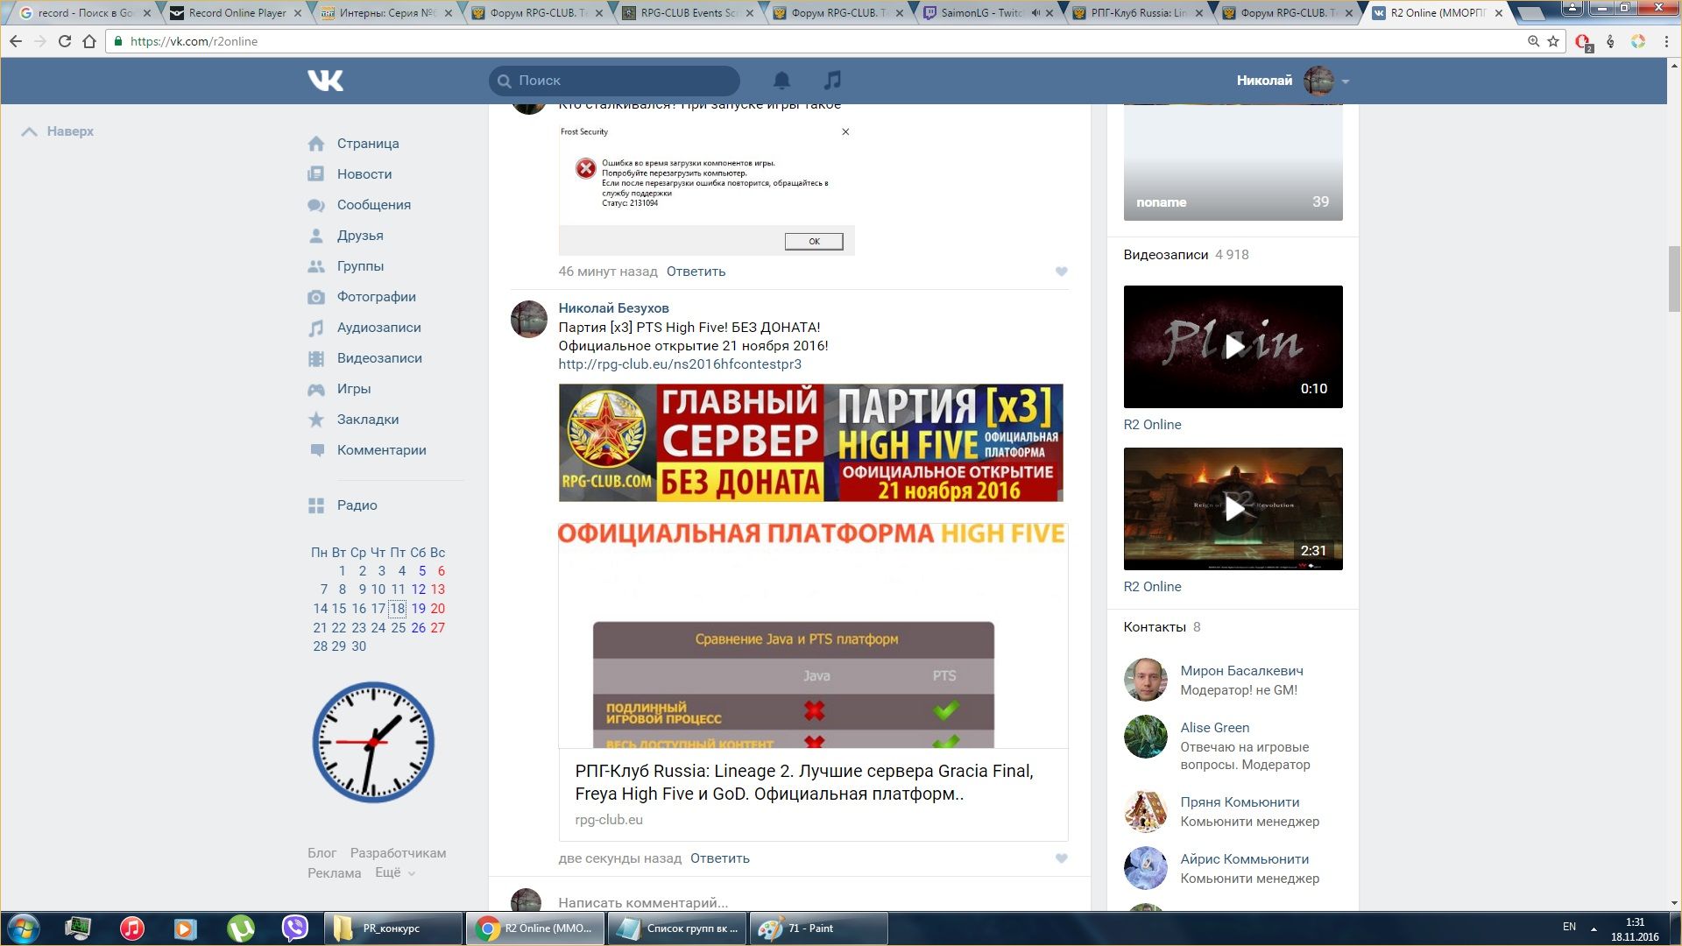Expand the Ещё footer dropdown

click(x=395, y=873)
